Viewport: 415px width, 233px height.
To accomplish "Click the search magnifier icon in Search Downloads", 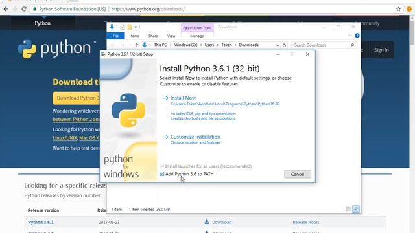I will point(352,45).
